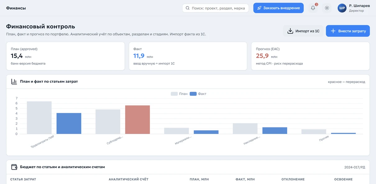Viewport: 376px width, 184px height.
Task: Click the bar chart icon beside План и факт
Action: click(x=14, y=81)
